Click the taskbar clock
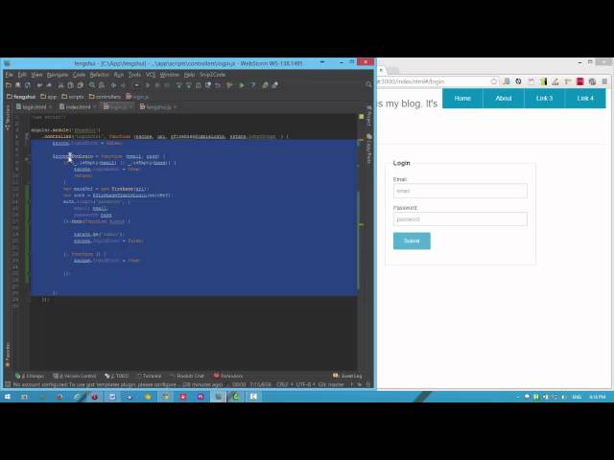614x460 pixels. point(597,397)
